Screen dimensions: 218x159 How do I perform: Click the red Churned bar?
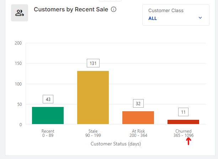click(183, 122)
